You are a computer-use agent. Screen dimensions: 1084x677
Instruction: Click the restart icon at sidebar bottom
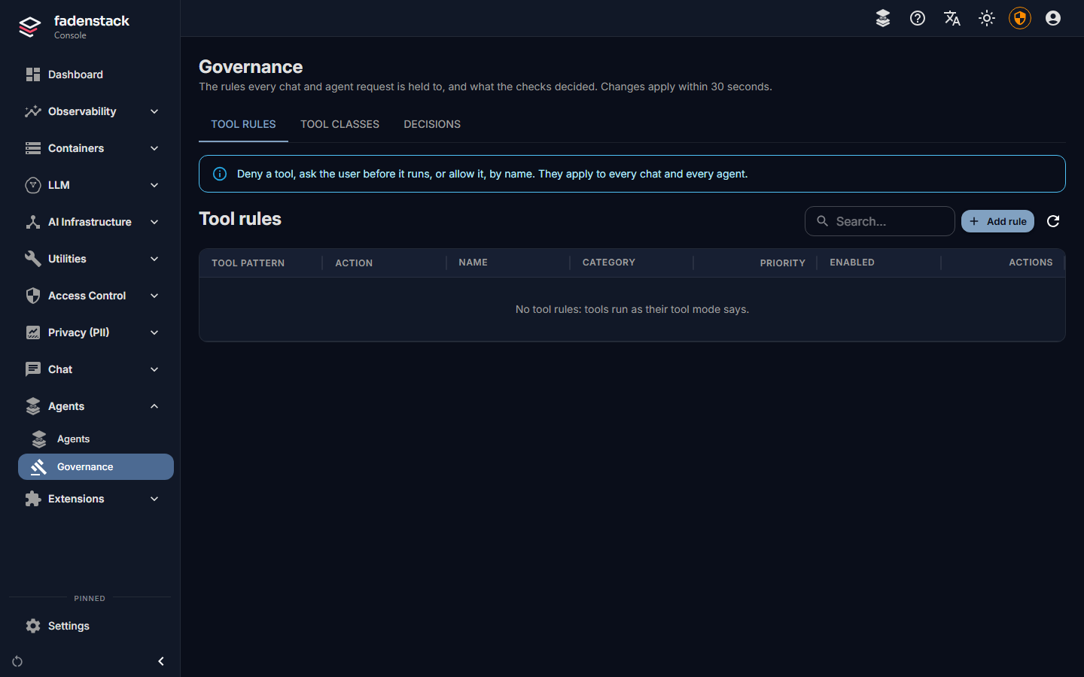[x=17, y=661]
